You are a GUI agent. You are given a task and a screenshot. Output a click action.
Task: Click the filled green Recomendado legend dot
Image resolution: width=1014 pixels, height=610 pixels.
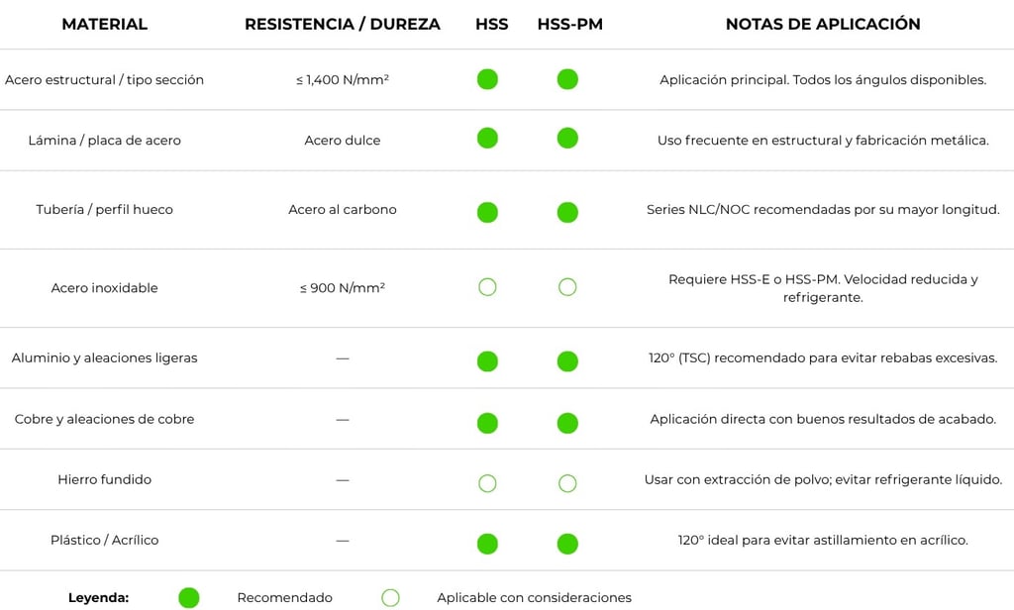coord(189,598)
